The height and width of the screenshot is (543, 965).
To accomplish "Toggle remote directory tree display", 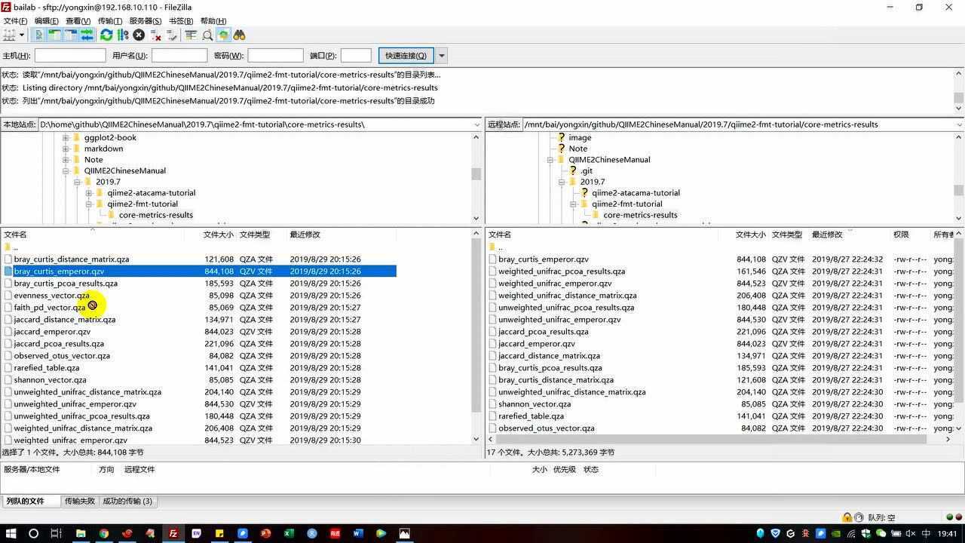I will pos(71,35).
